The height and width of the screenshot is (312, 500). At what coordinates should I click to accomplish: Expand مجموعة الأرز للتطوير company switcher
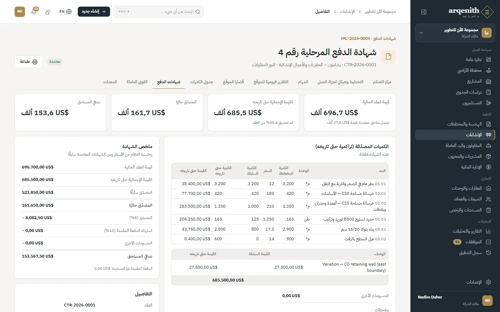pyautogui.click(x=455, y=33)
